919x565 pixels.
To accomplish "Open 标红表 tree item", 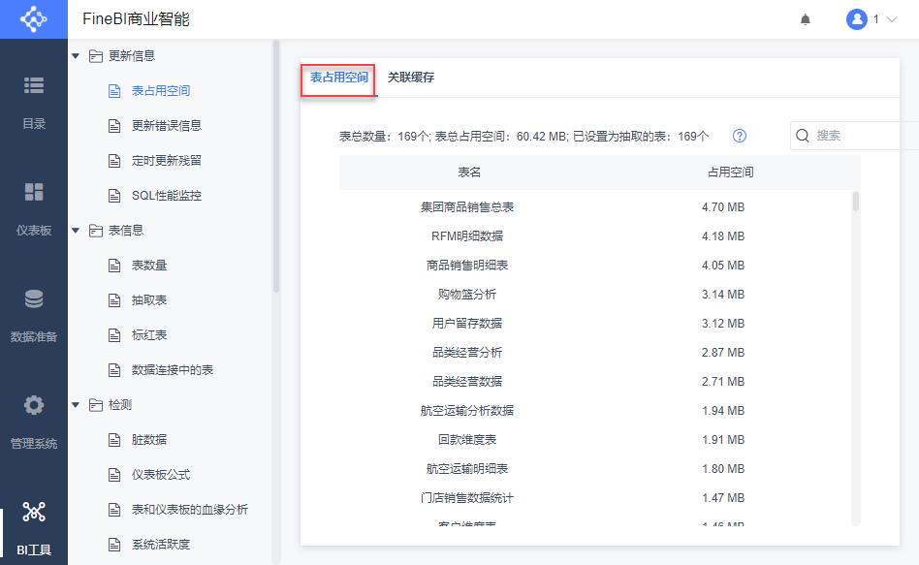I will pyautogui.click(x=149, y=334).
